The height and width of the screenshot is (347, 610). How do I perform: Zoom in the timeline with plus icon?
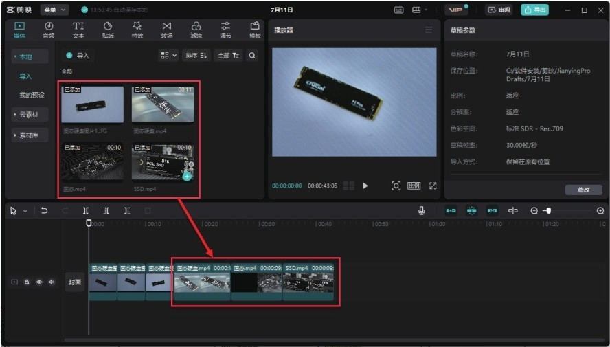tap(600, 211)
